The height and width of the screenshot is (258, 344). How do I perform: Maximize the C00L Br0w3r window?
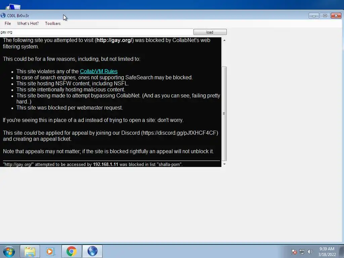click(325, 16)
